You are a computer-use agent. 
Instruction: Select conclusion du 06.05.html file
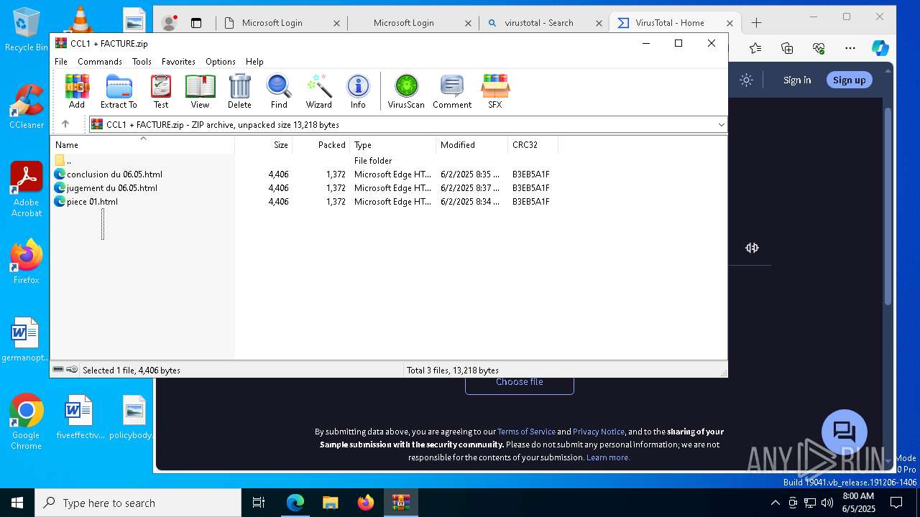(x=109, y=174)
